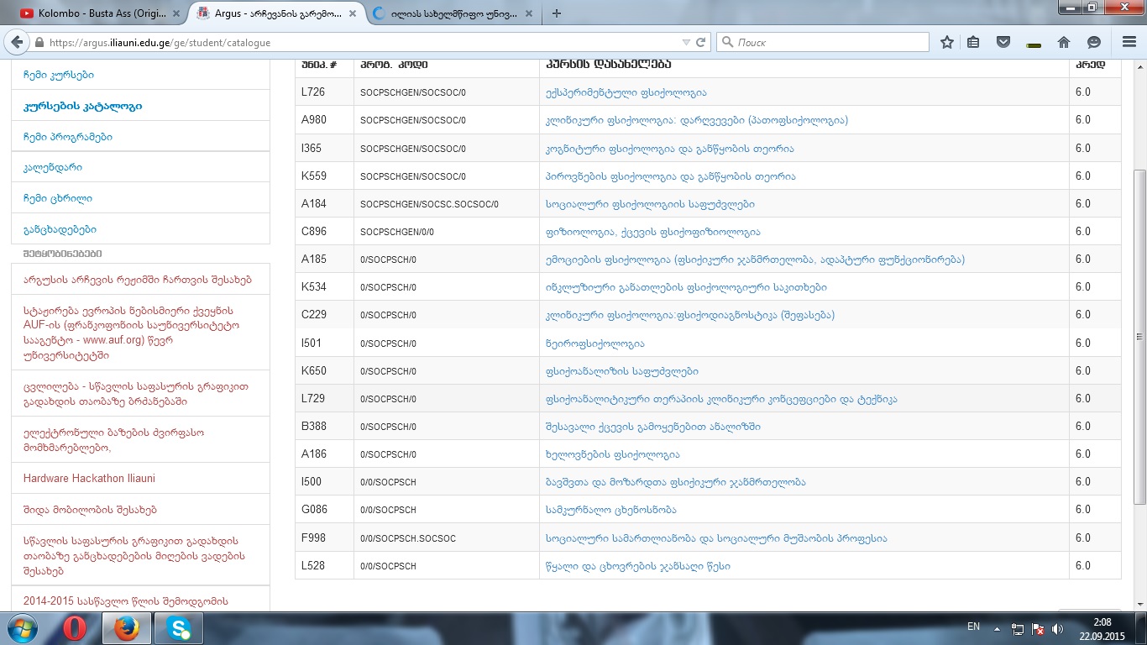Click the browser back arrow button
Screen dimensions: 1147x645
[x=17, y=42]
